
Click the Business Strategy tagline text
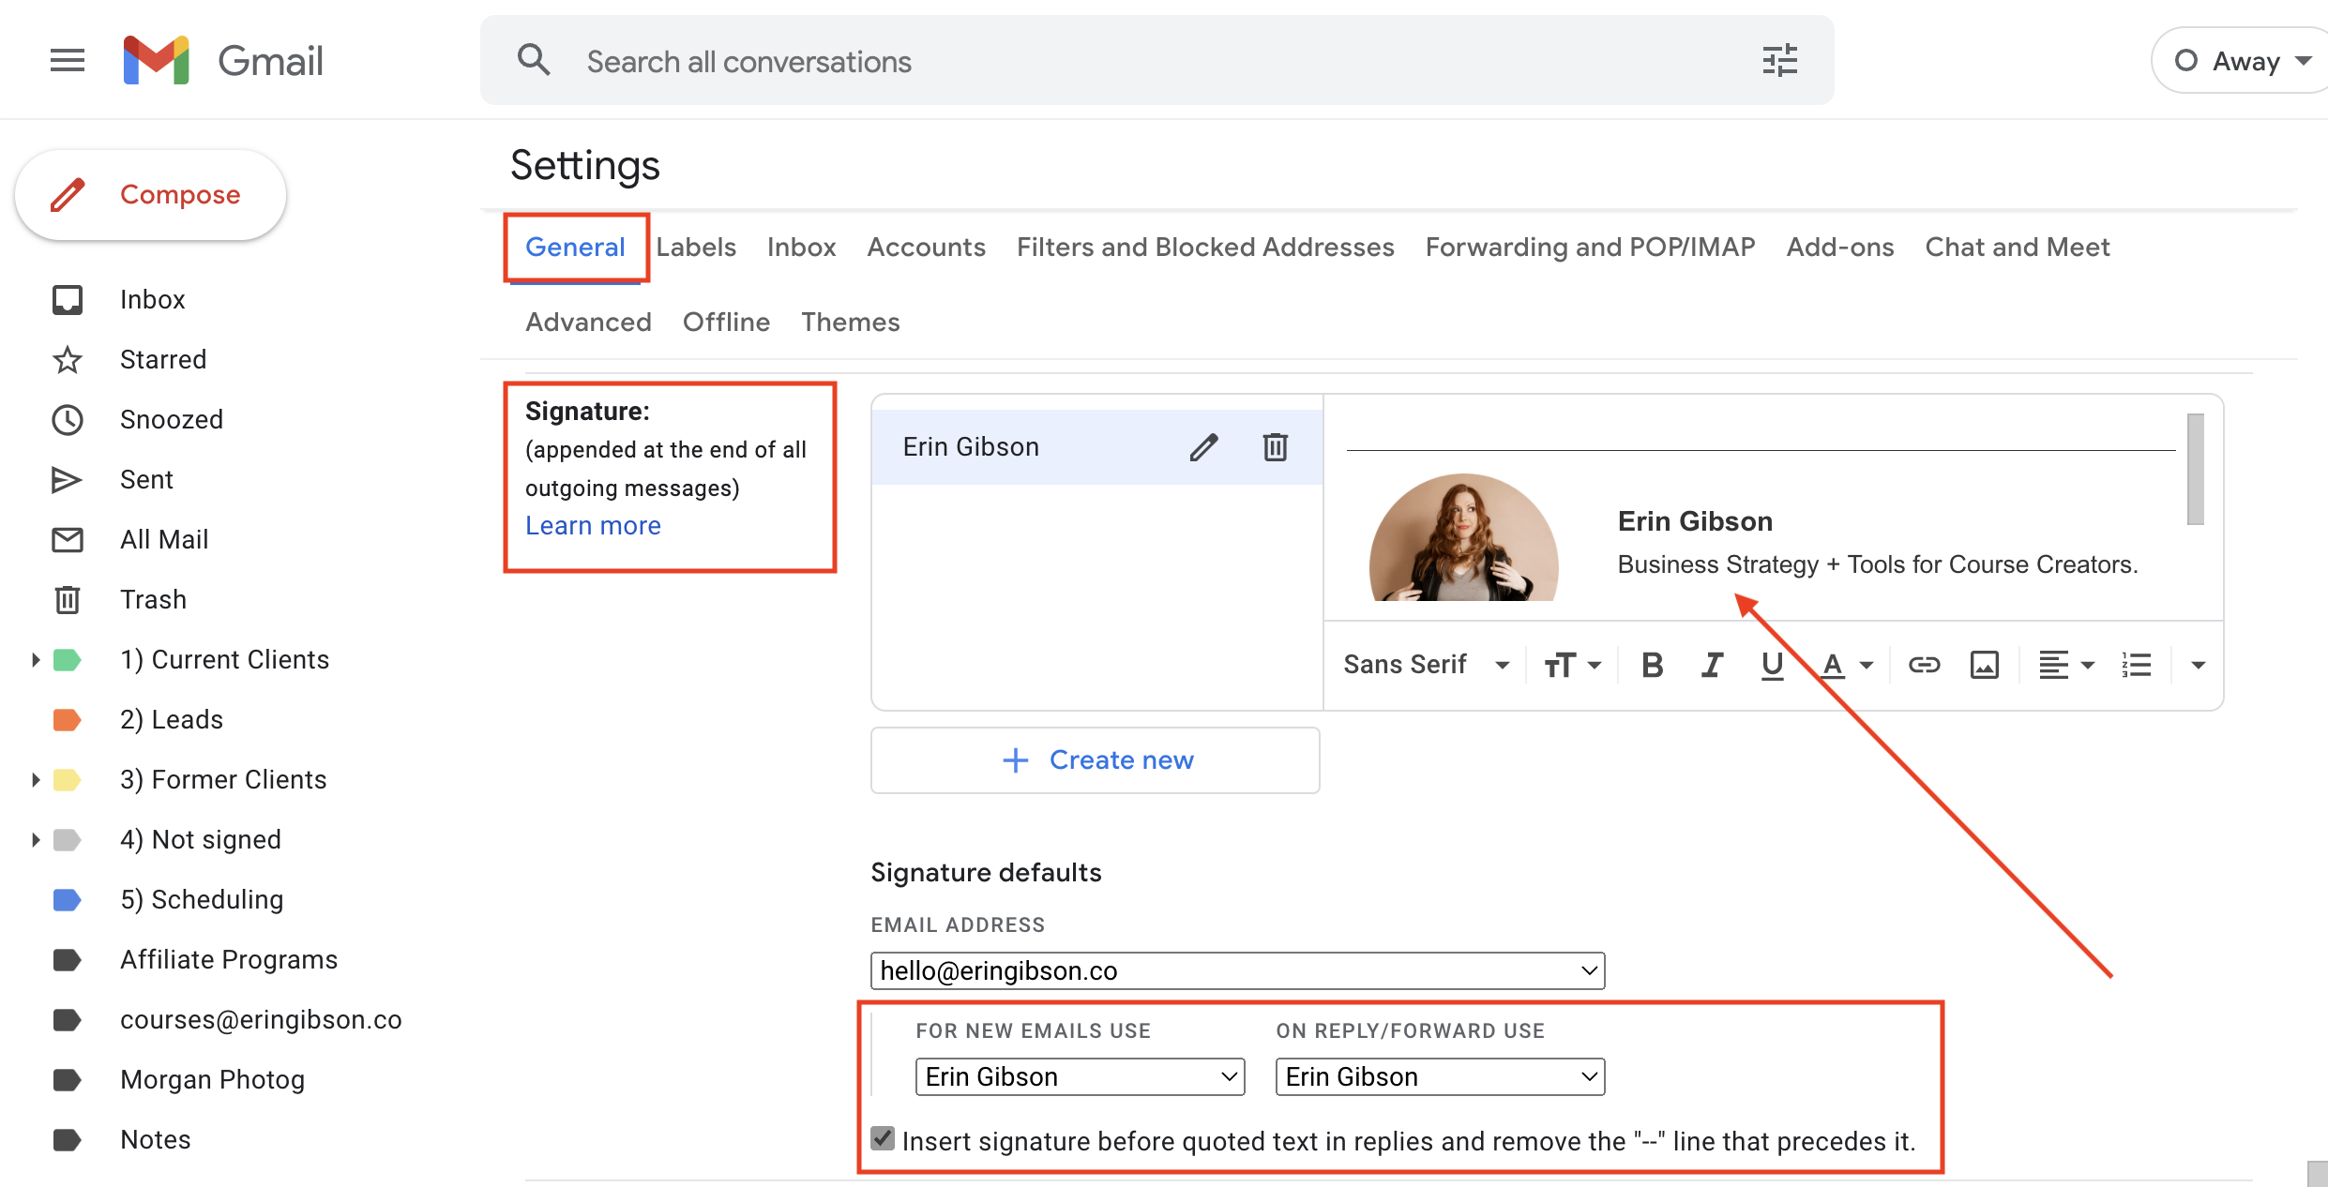click(1877, 564)
